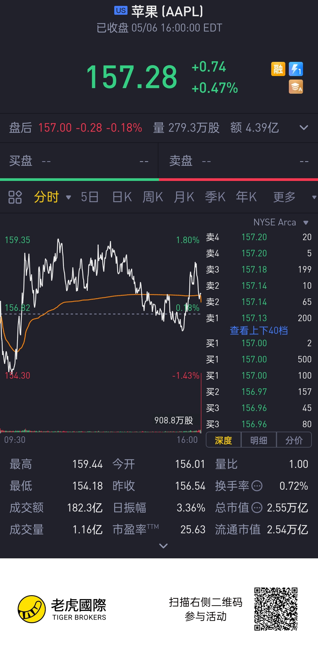The image size is (318, 660).
Task: Tap the blue lightning bolt icon
Action: [x=296, y=69]
